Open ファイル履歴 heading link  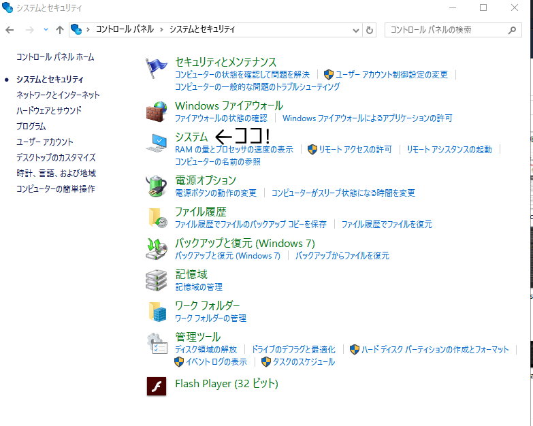pyautogui.click(x=201, y=212)
